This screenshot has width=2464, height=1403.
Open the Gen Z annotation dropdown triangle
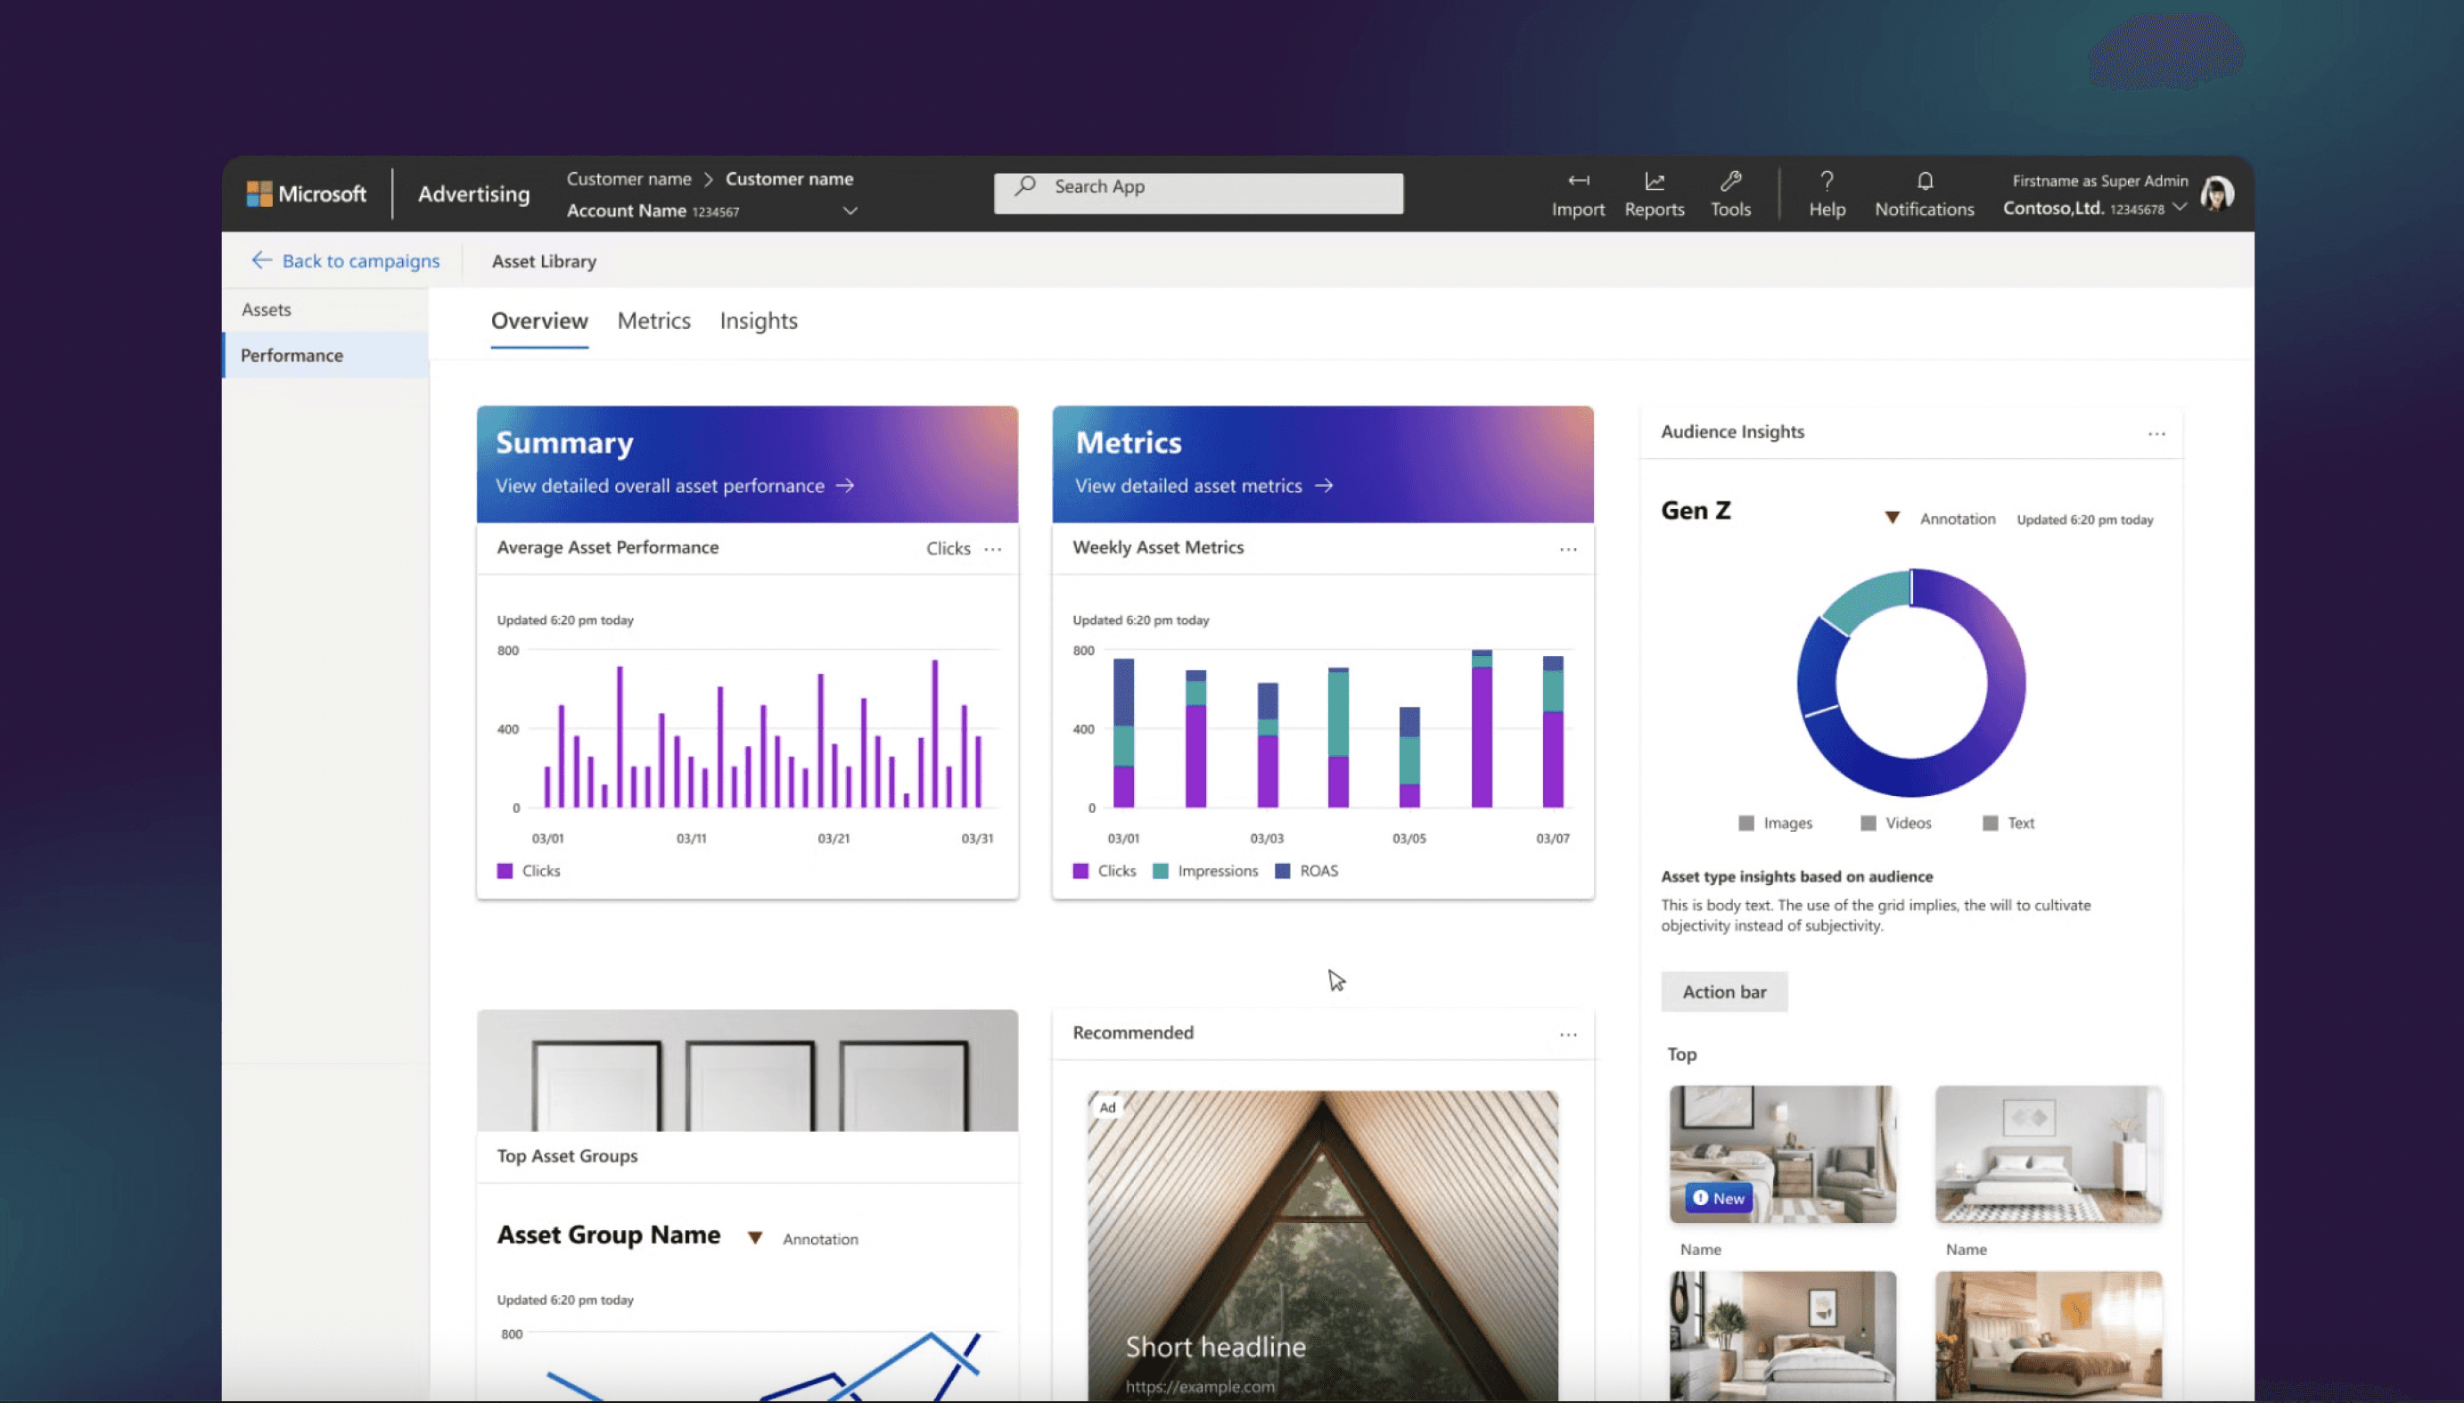tap(1892, 519)
